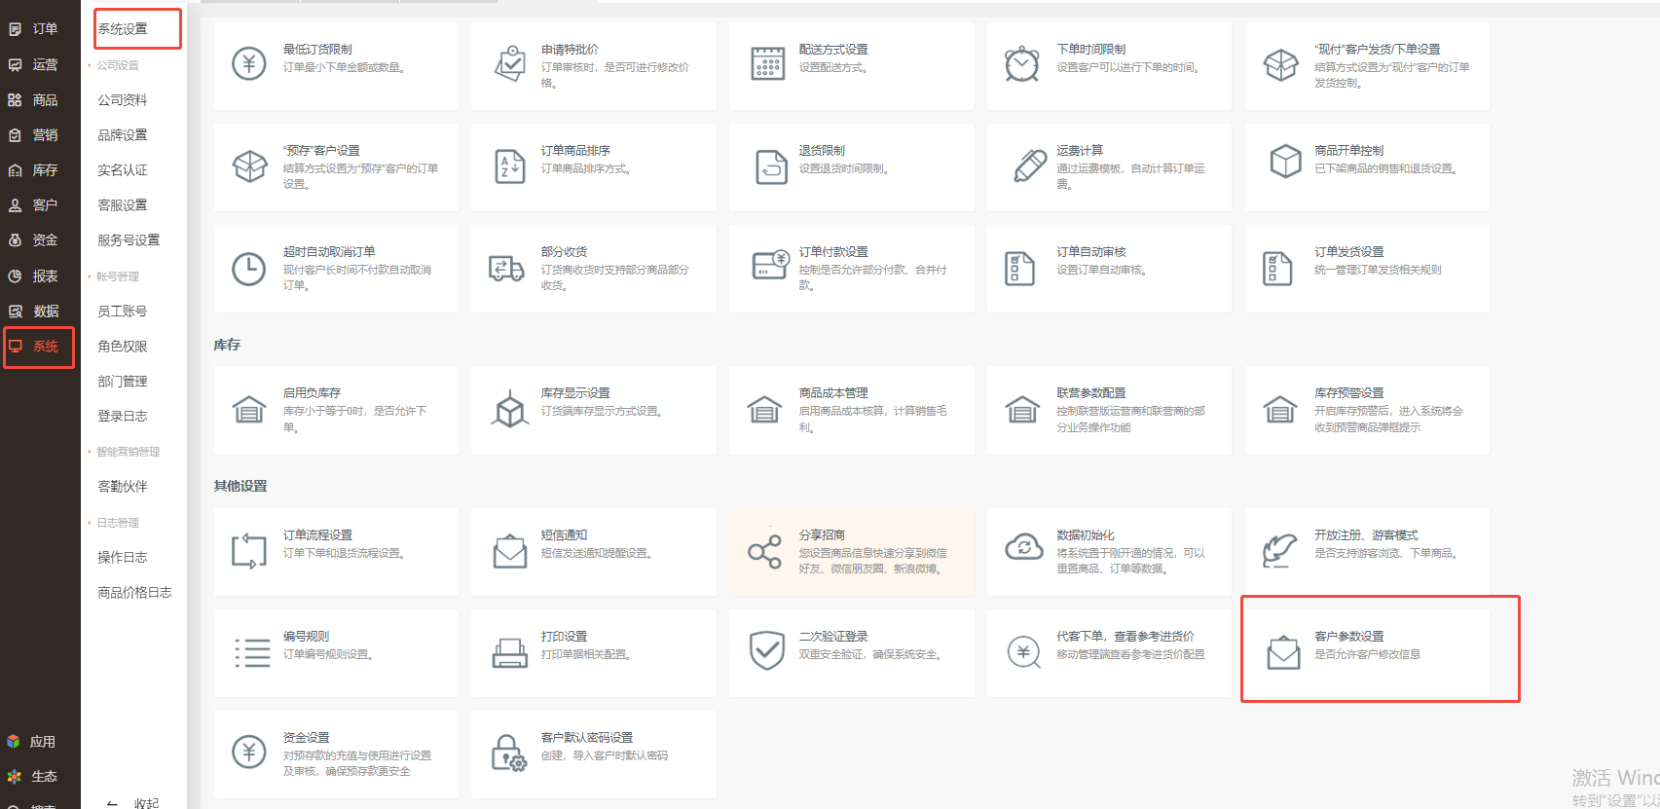Select 系统 in the main sidebar

(x=39, y=348)
